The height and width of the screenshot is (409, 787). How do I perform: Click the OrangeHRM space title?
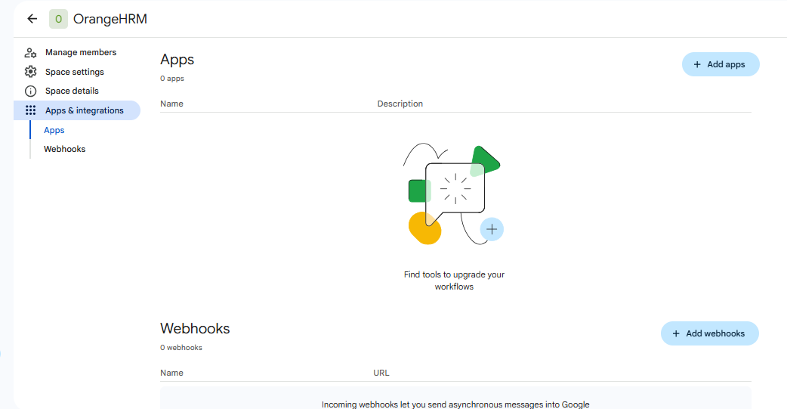coord(110,19)
